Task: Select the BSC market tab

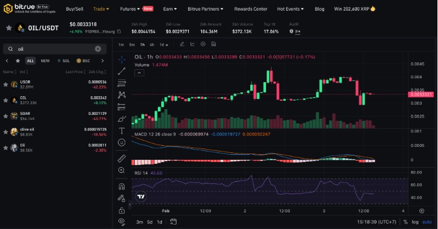Action: click(x=83, y=61)
